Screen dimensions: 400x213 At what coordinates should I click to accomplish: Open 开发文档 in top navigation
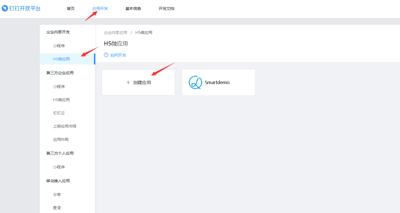(x=166, y=9)
